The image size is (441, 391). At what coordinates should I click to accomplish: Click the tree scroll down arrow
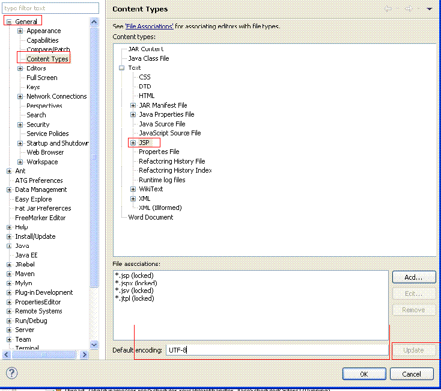tap(94, 345)
